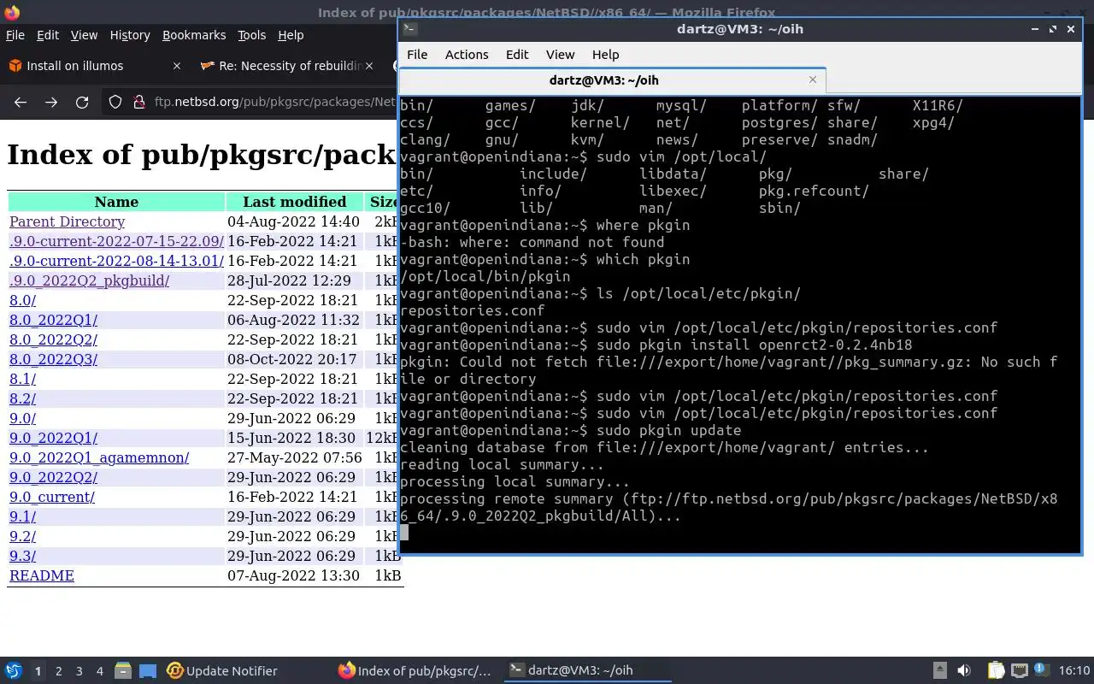Open the 9.0_current/ directory link
The image size is (1094, 684).
(52, 497)
